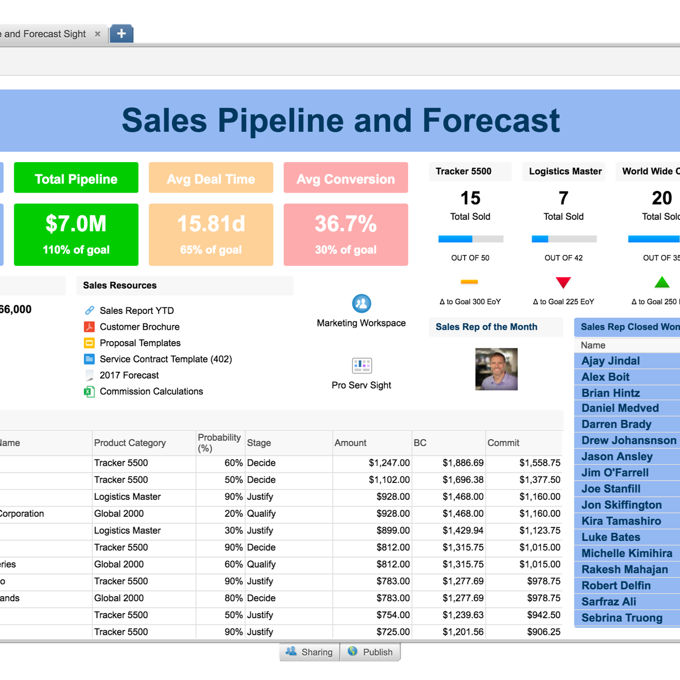The width and height of the screenshot is (680, 680).
Task: Click the Sharing people icon
Action: click(291, 652)
